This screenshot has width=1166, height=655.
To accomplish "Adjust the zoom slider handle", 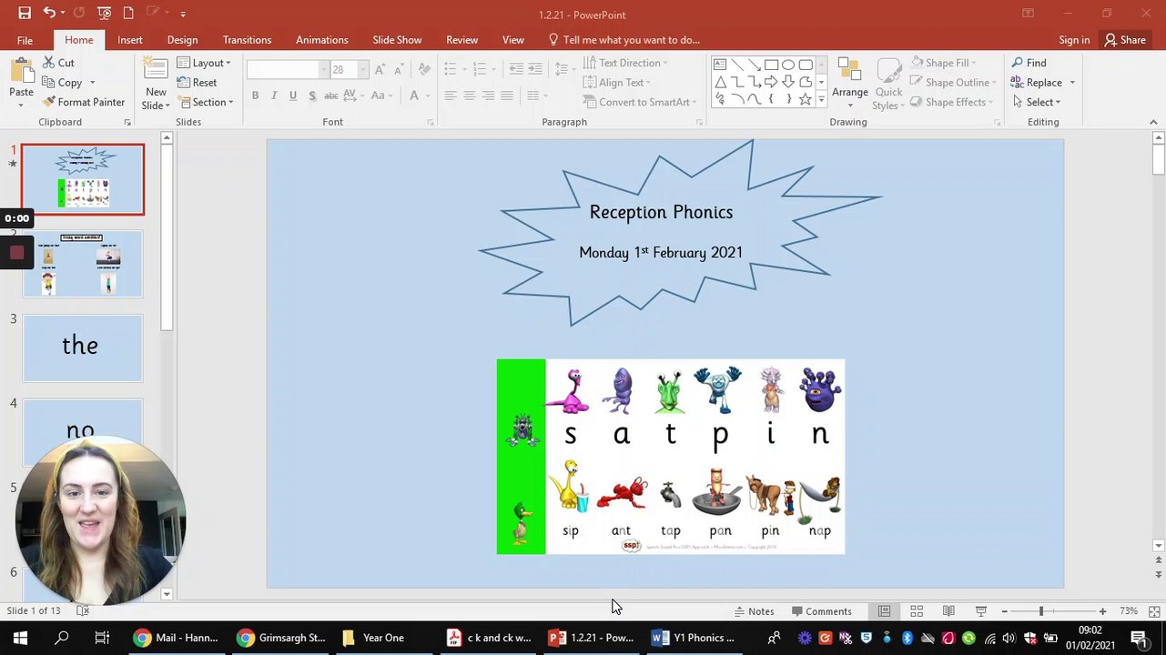I will point(1041,611).
